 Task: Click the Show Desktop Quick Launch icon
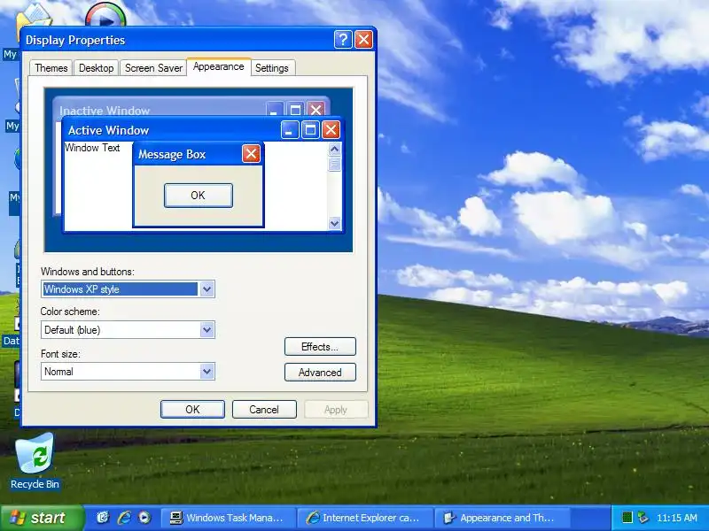point(103,518)
